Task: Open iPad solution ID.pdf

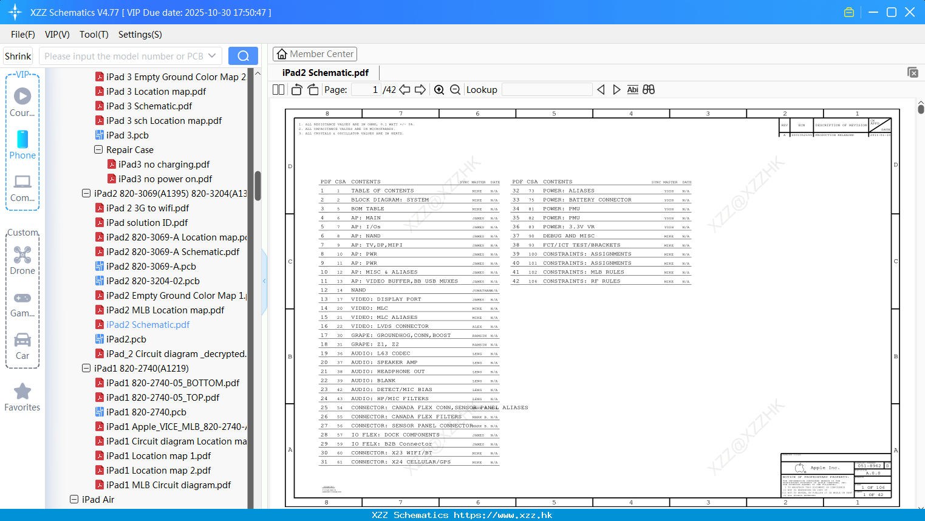Action: click(x=141, y=222)
